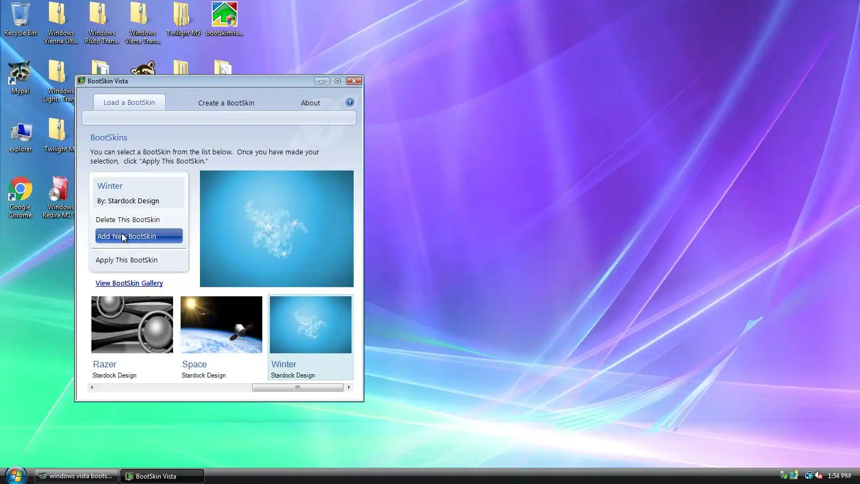Minimize the BootSkin Vista window
Image resolution: width=860 pixels, height=484 pixels.
point(321,81)
